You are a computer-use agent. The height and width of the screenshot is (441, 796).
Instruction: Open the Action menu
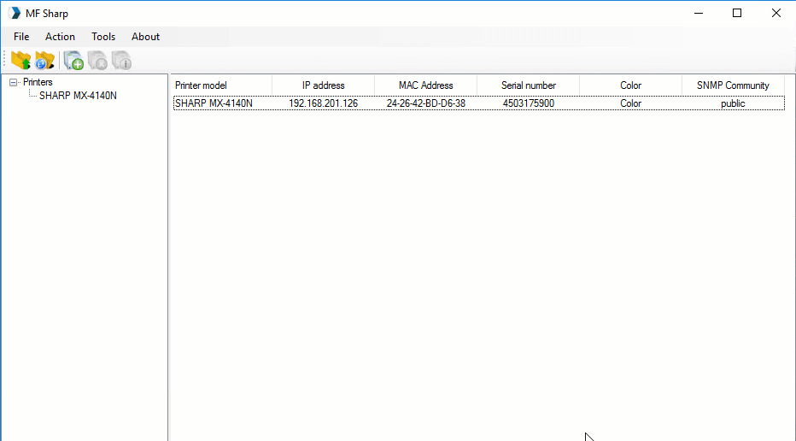click(60, 37)
